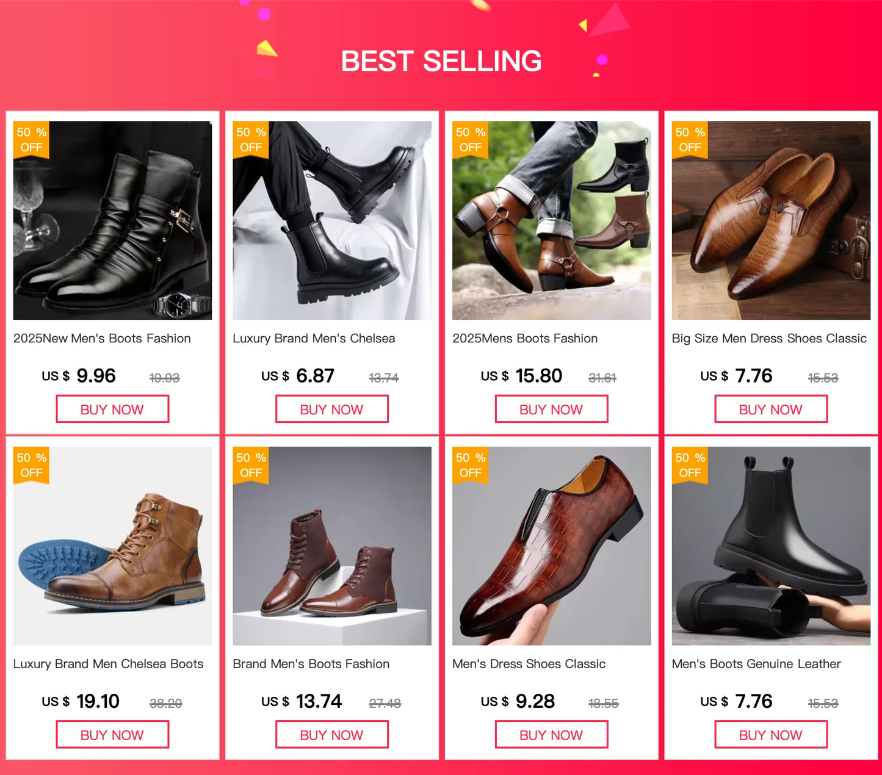
Task: Click BUY NOW for Men's Dress Shoes Classic
Action: pos(551,734)
